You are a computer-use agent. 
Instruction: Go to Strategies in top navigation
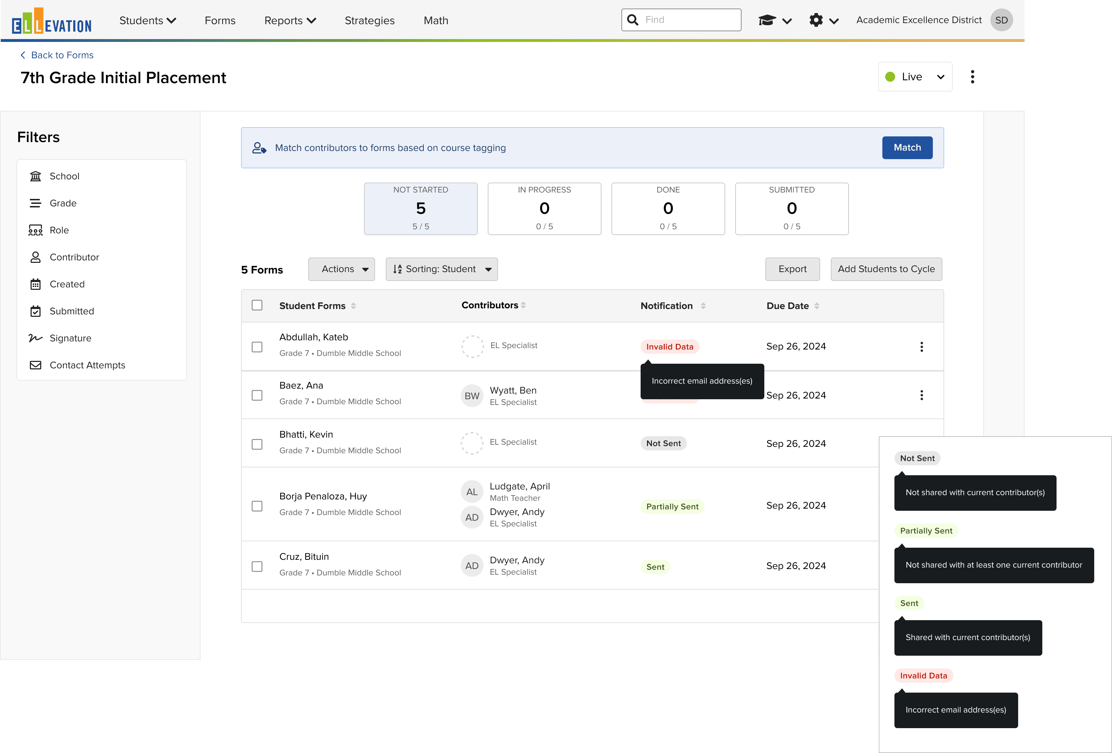369,21
